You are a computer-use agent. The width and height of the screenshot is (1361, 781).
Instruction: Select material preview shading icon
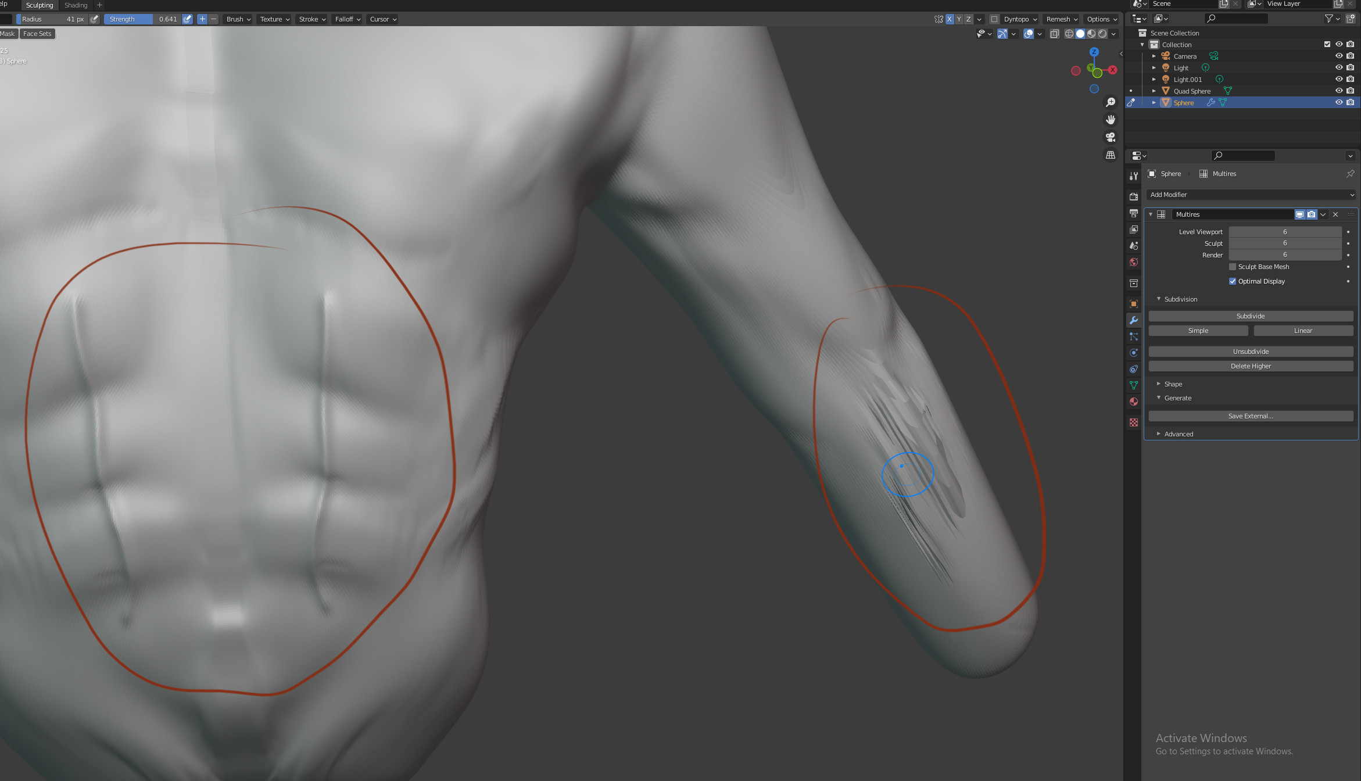(x=1091, y=34)
